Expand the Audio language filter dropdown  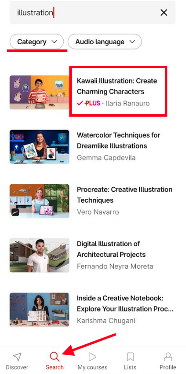[105, 42]
